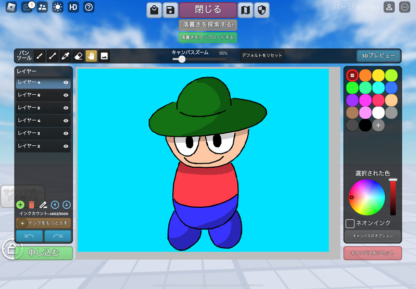The image size is (416, 289).
Task: Move layer down with down arrow
Action: (x=67, y=205)
